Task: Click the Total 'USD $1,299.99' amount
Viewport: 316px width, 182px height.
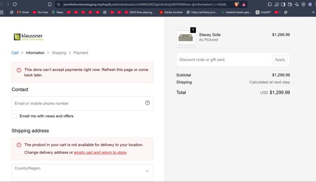Action: coord(275,92)
